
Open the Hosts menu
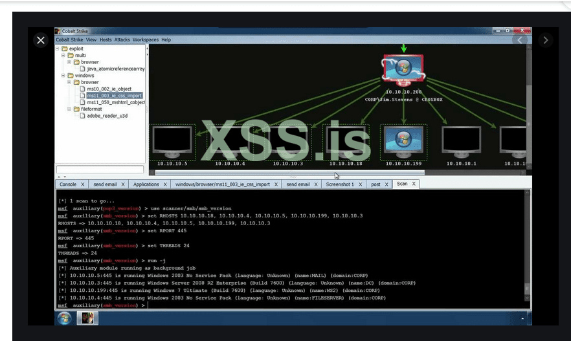106,39
